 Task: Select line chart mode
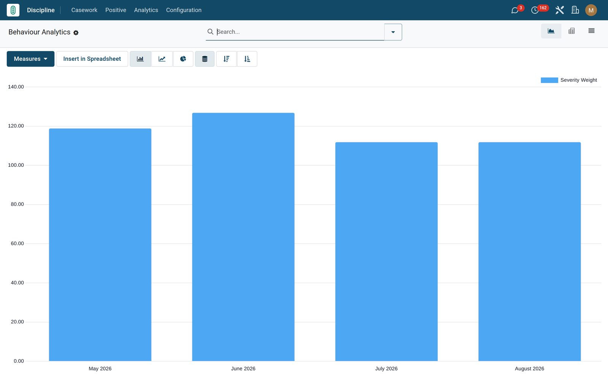tap(162, 59)
